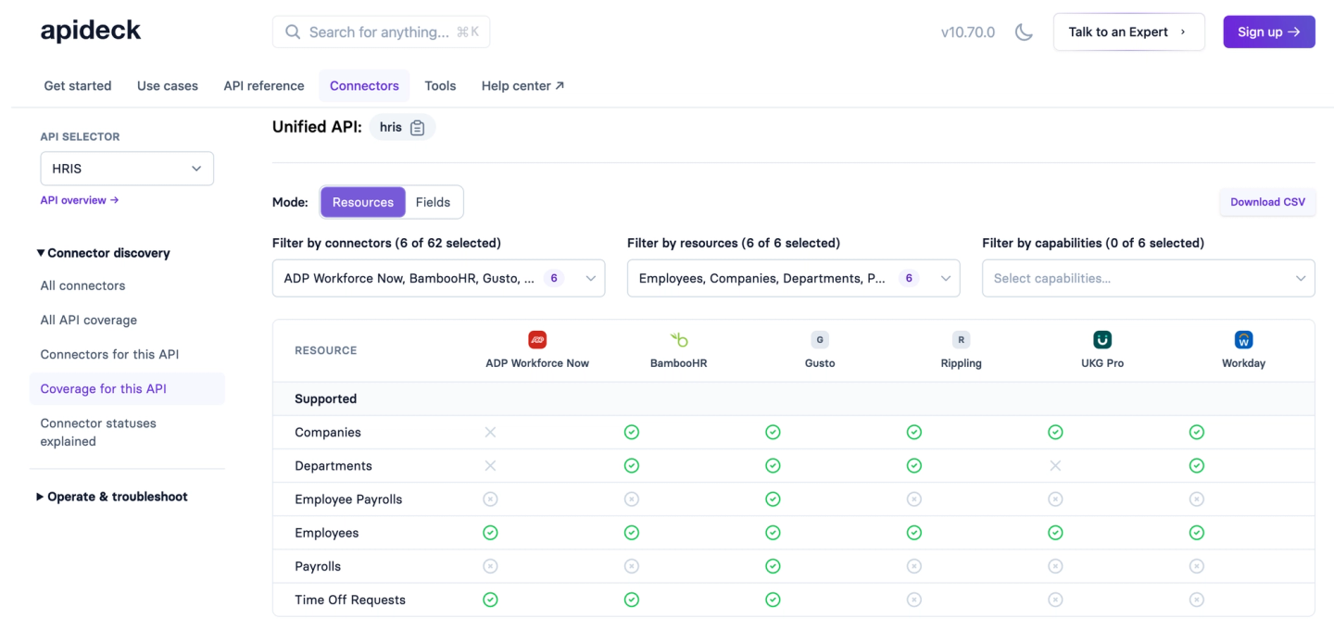1334x631 pixels.
Task: Click the ADP Workforce Now logo
Action: pyautogui.click(x=537, y=340)
